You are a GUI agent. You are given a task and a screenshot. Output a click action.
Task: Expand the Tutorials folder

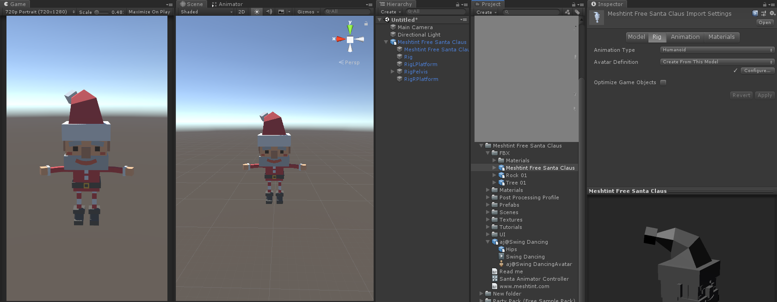(488, 227)
